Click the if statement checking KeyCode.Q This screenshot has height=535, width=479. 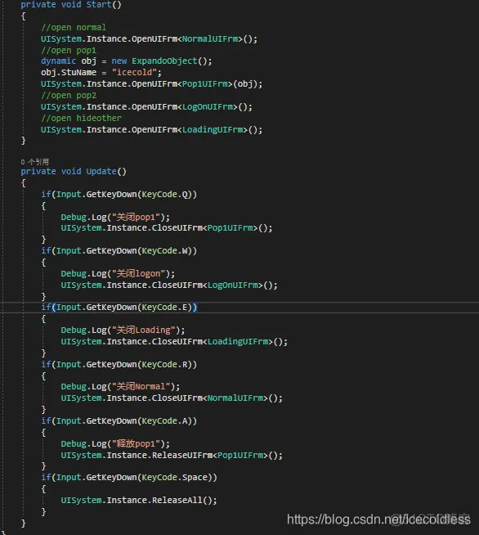[x=119, y=195]
